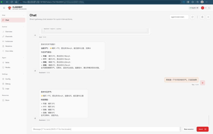The height and width of the screenshot is (134, 213).
Task: Switch to light theme with the sun icon
Action: pos(206,8)
